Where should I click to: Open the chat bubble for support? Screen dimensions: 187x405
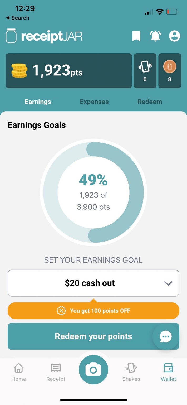coord(166,336)
